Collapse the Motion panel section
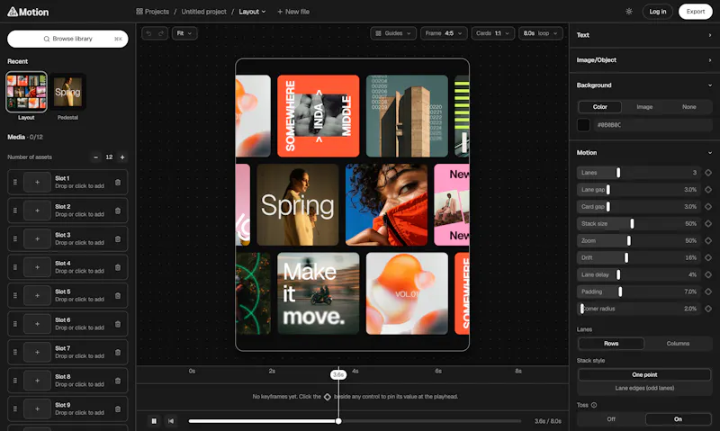The width and height of the screenshot is (720, 431). 644,153
